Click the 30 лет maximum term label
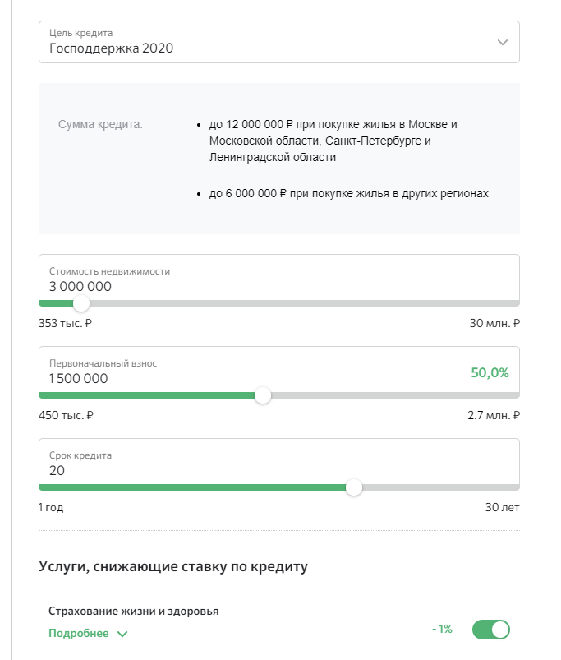Screen dimensions: 561x660 pyautogui.click(x=502, y=507)
